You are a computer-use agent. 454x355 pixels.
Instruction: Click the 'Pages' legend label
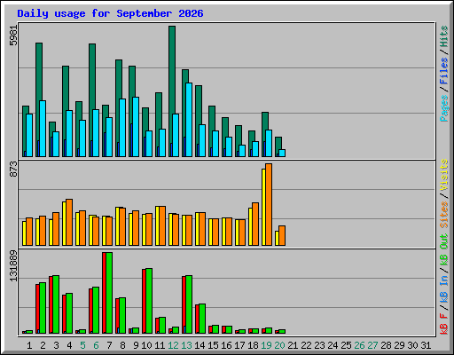[444, 108]
